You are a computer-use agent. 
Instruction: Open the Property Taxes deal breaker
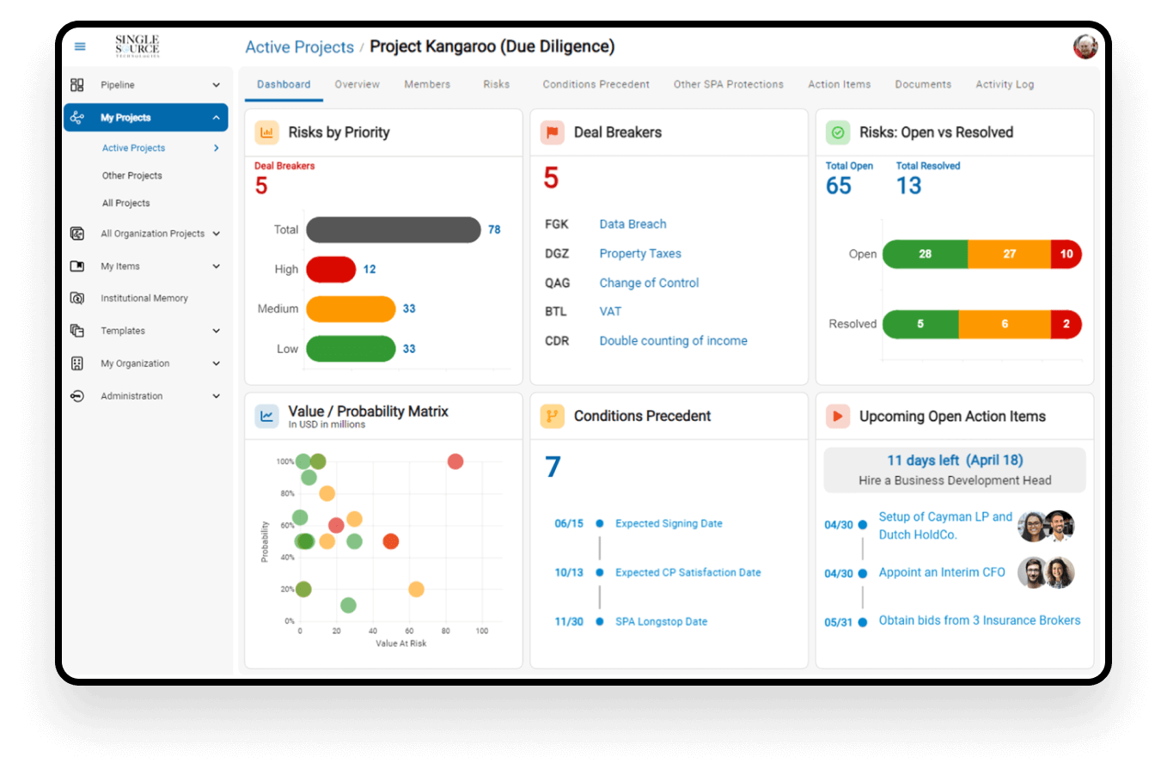pyautogui.click(x=640, y=253)
